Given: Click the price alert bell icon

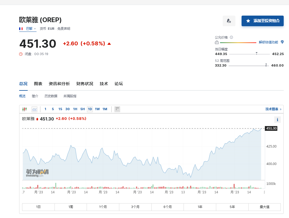Looking at the screenshot, I should 229,21.
